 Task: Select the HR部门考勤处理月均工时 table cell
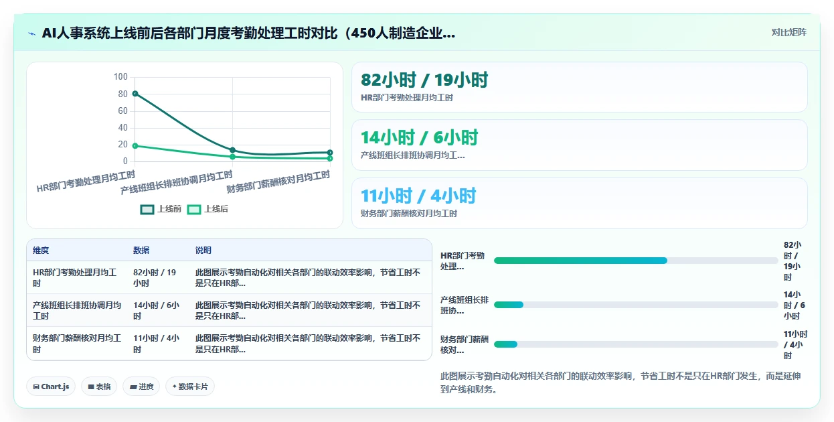coord(77,277)
